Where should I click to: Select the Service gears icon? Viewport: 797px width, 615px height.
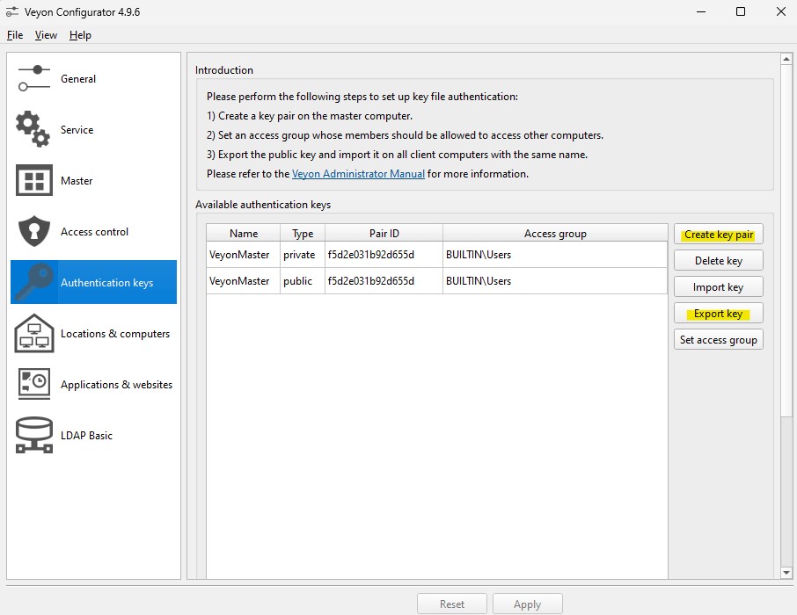tap(33, 129)
